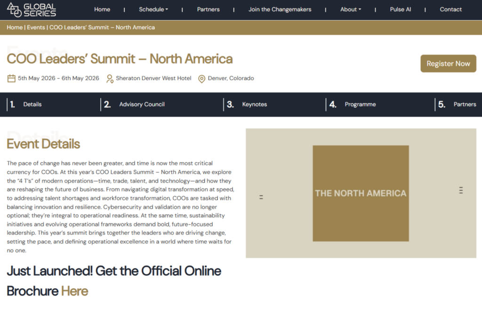
Task: Click the map pin icon beside Denver, Colorado
Action: (x=201, y=78)
